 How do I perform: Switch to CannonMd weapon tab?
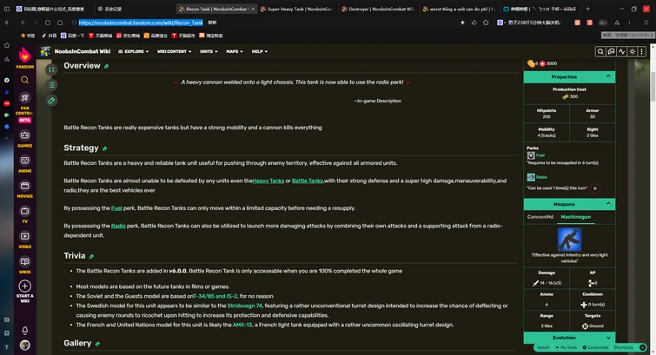(x=540, y=217)
